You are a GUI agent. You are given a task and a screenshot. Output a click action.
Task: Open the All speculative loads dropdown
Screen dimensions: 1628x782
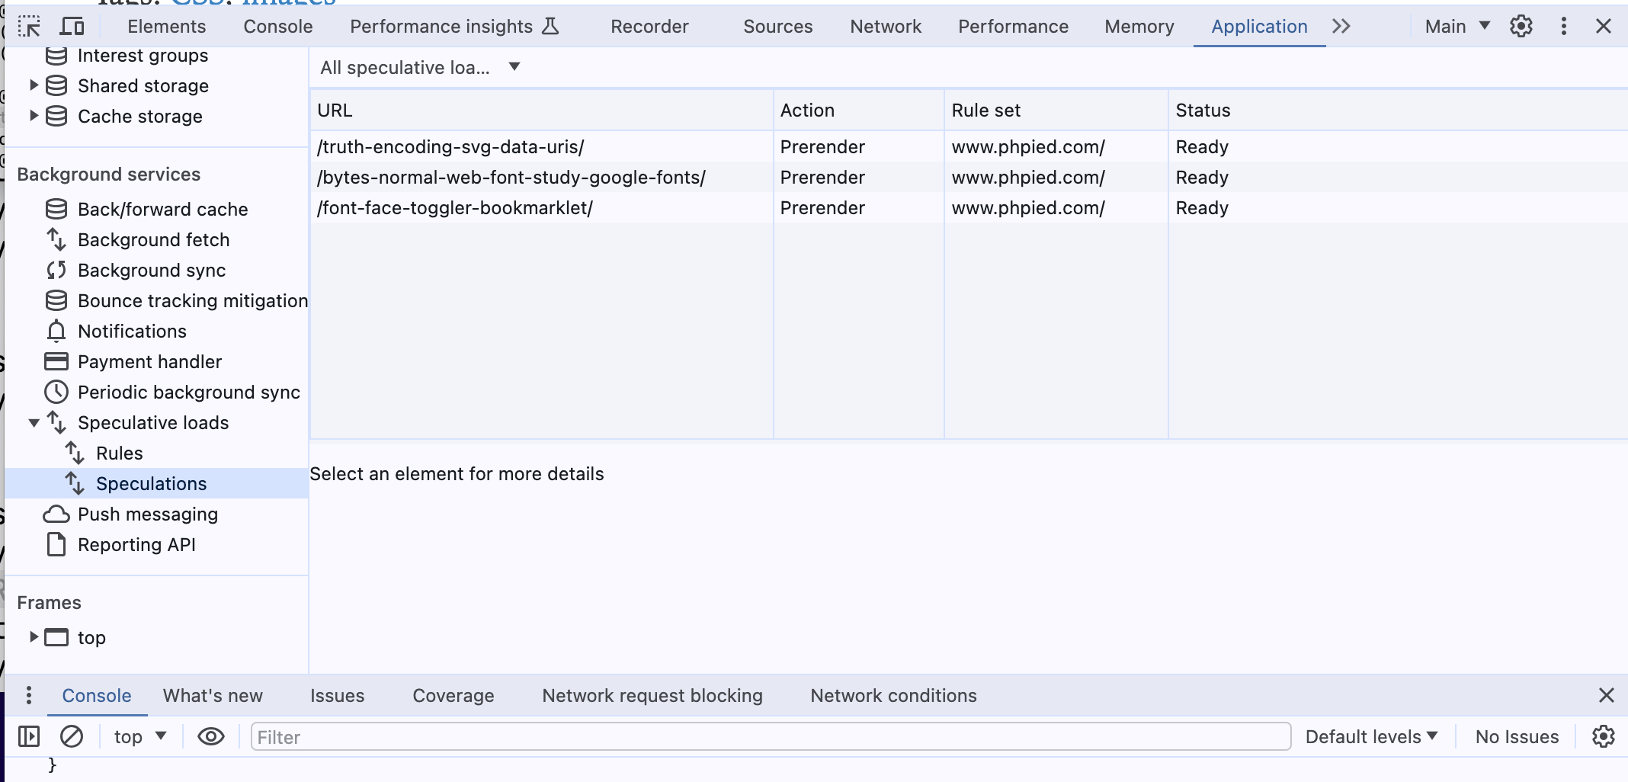click(x=419, y=68)
